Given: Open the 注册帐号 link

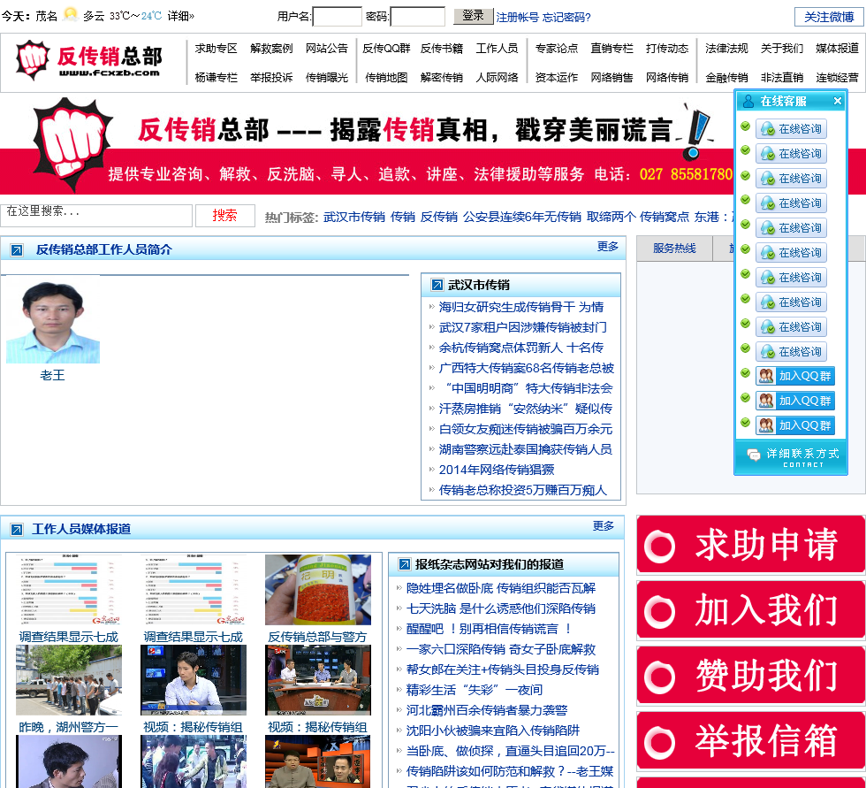Looking at the screenshot, I should (518, 17).
